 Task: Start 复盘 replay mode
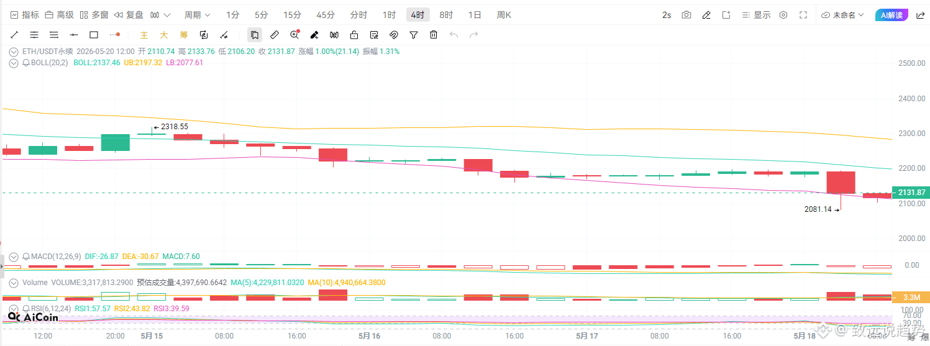pos(129,15)
